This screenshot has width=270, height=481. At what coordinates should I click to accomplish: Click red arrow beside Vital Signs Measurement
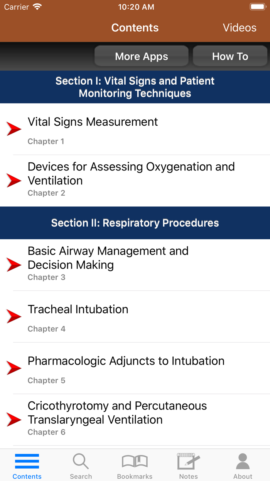[14, 129]
